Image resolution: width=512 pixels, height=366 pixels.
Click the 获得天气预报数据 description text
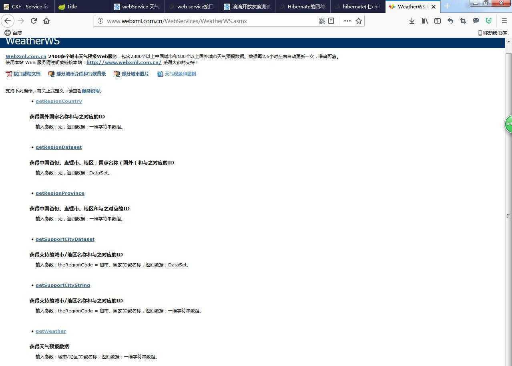pyautogui.click(x=49, y=346)
